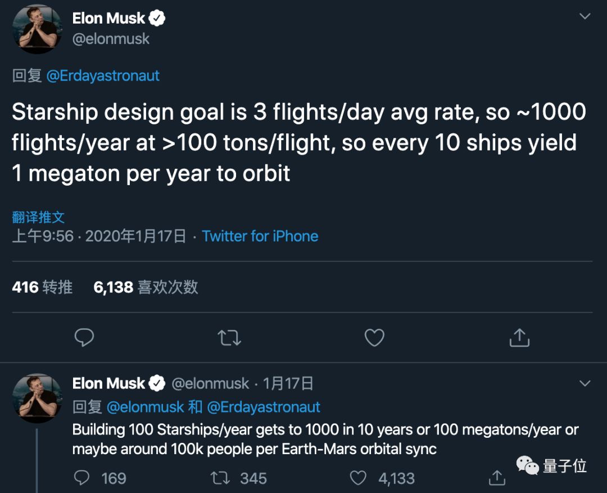Image resolution: width=607 pixels, height=493 pixels.
Task: Open @elonmusk mention in second tweet's reply line
Action: (146, 407)
